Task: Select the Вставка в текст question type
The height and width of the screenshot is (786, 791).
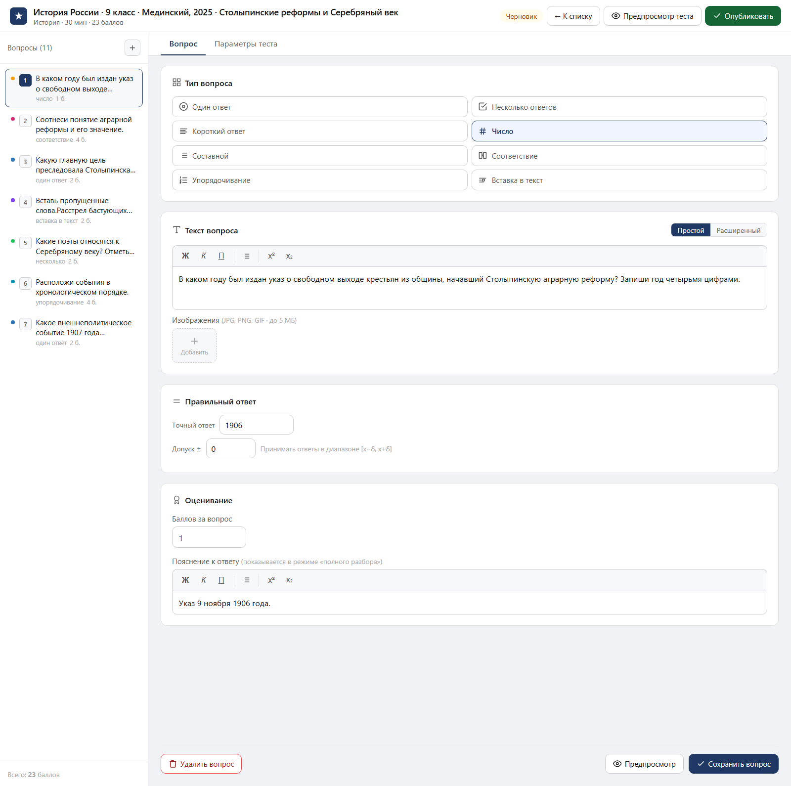Action: click(x=619, y=180)
